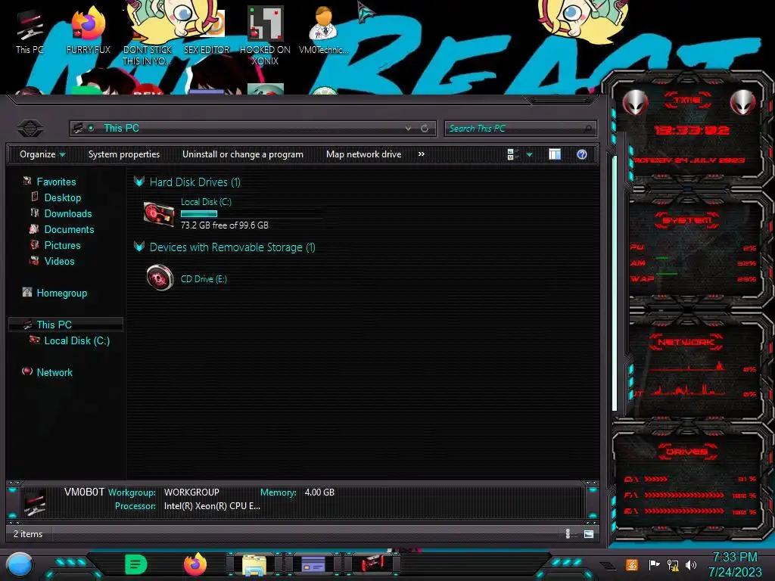Image resolution: width=775 pixels, height=581 pixels.
Task: Click the Memory 4.00 GB value
Action: point(319,492)
